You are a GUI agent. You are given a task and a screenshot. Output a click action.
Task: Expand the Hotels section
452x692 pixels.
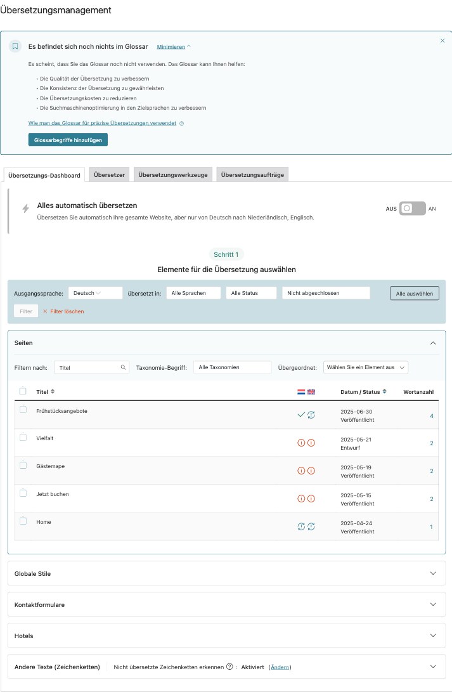click(x=434, y=636)
